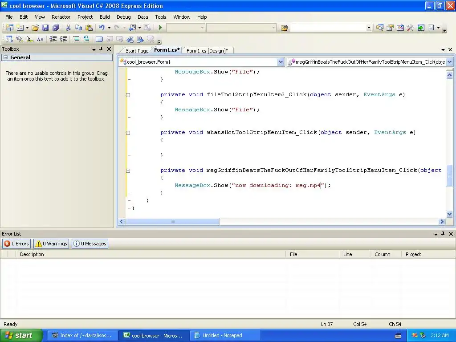Toggle the 0 Warnings filter
The width and height of the screenshot is (456, 342).
tap(51, 244)
